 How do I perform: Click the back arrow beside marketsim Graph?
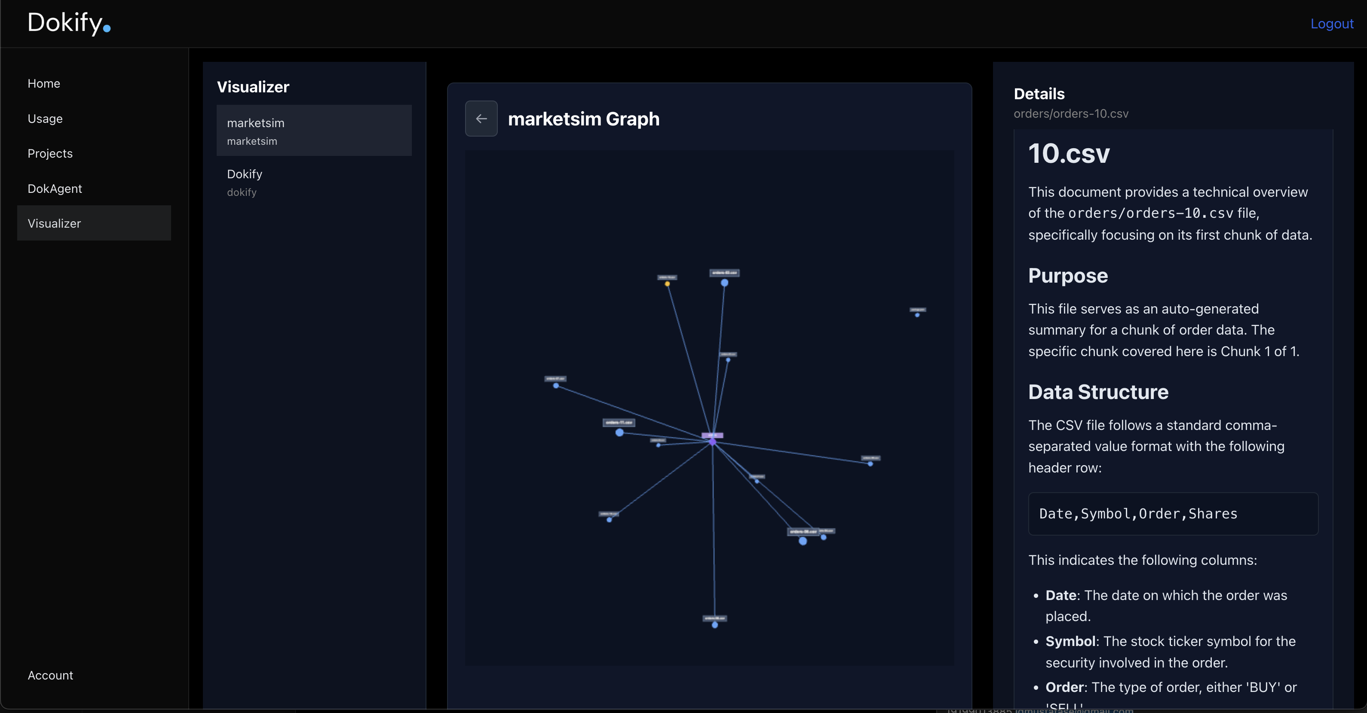click(481, 119)
